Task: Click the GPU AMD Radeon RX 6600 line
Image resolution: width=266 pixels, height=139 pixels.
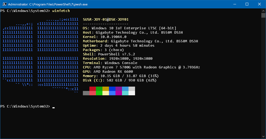Action: tap(108, 71)
